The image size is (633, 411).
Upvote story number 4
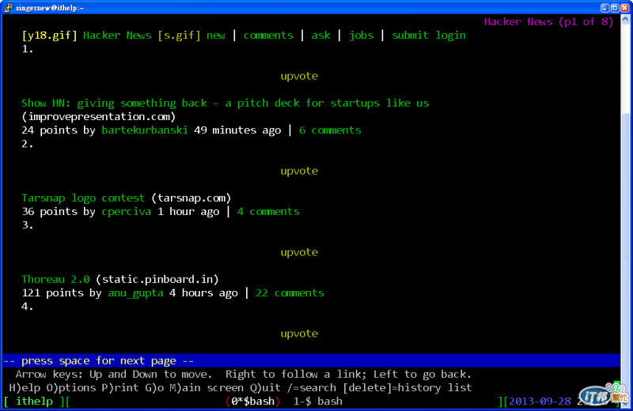[299, 334]
